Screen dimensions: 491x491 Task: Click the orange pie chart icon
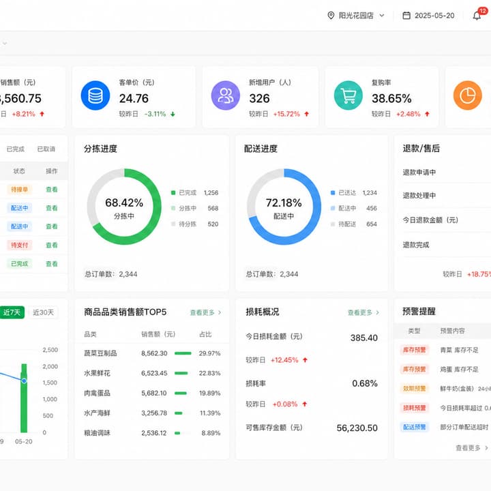point(468,95)
